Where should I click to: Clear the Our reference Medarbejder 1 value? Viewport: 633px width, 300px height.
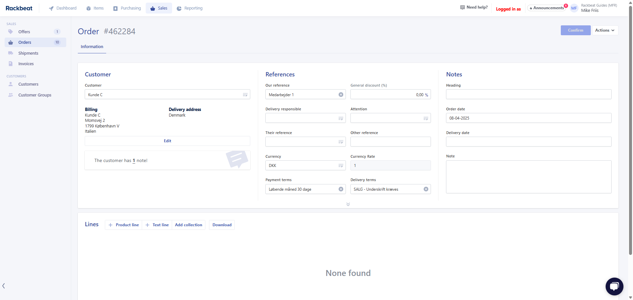tap(341, 95)
